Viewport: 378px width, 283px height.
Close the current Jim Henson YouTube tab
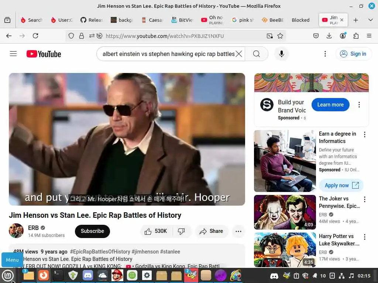[341, 20]
